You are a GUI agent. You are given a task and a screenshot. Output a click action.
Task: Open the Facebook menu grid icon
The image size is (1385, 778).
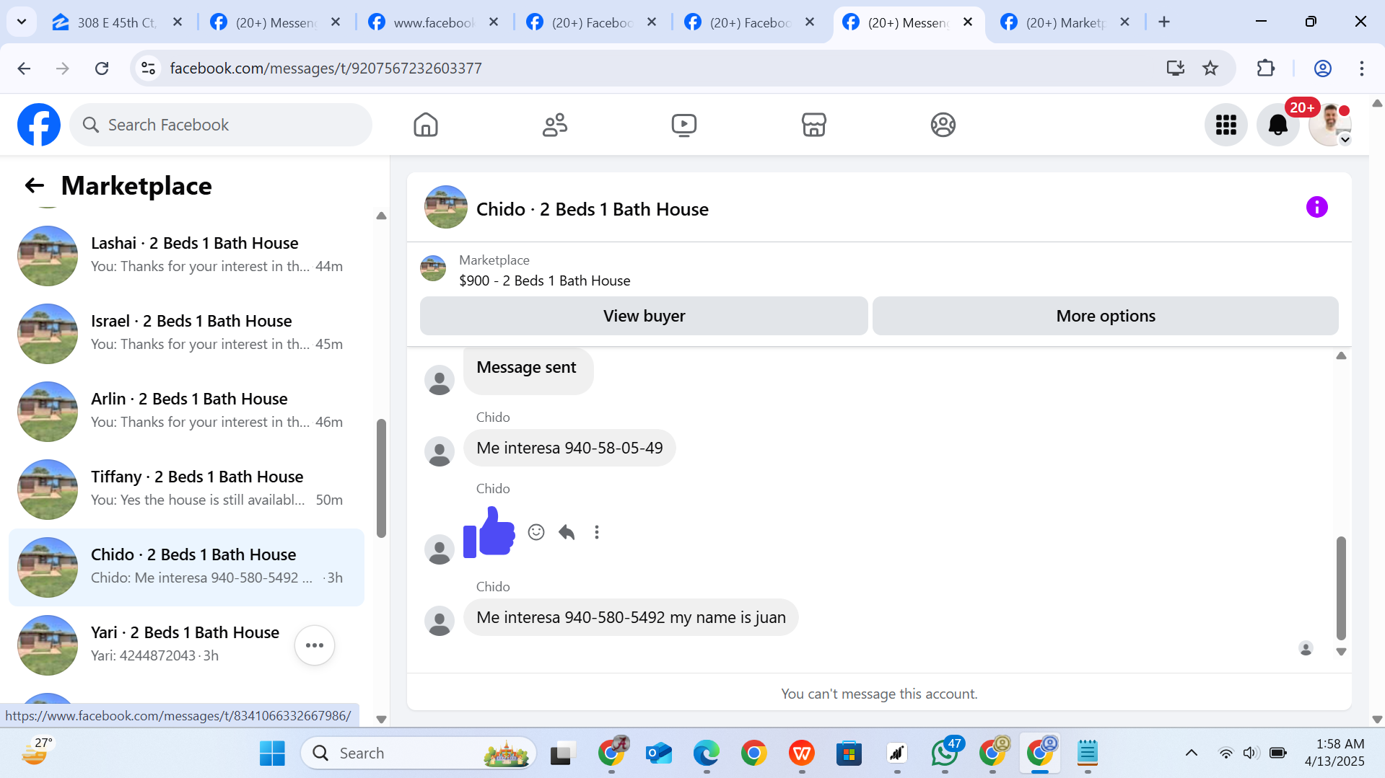tap(1226, 125)
